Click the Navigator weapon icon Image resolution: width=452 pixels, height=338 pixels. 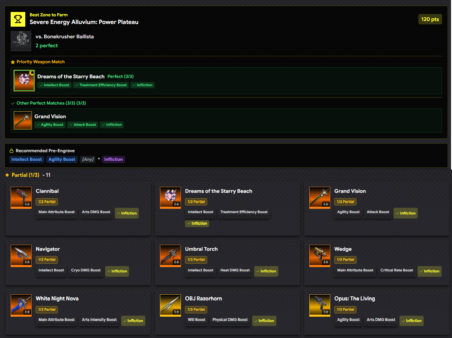(x=21, y=256)
